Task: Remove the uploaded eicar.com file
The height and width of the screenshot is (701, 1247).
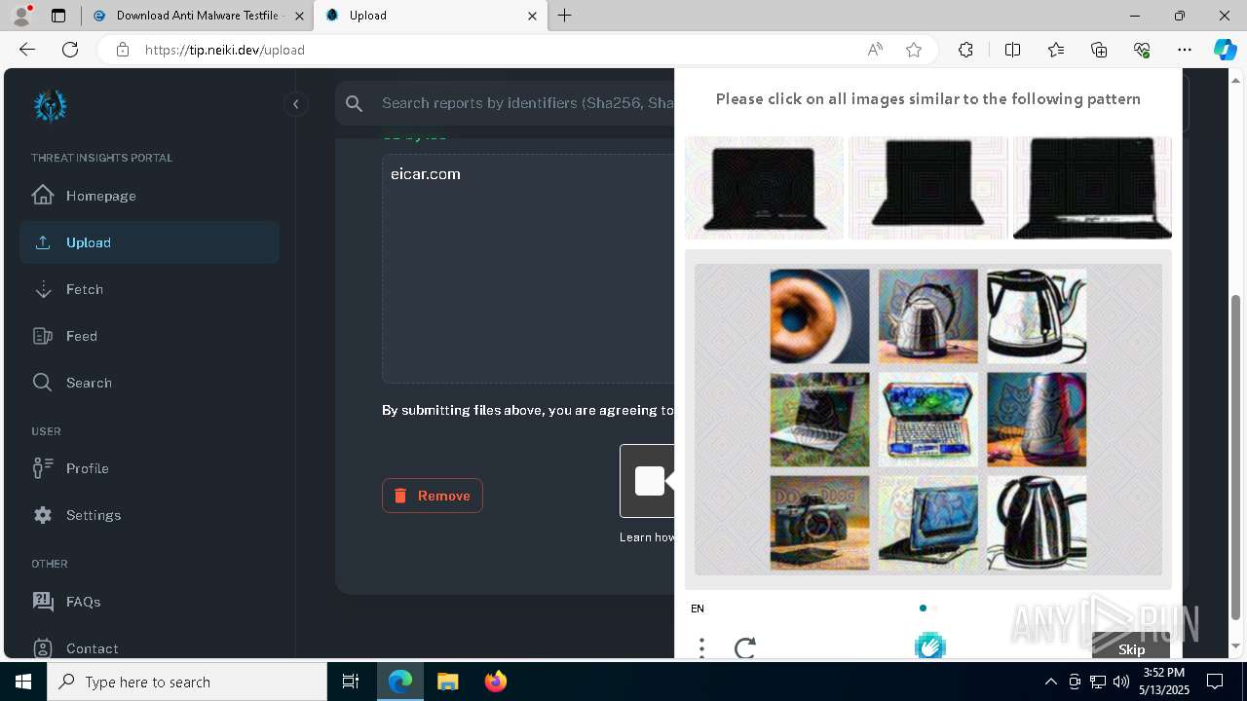Action: pyautogui.click(x=433, y=496)
